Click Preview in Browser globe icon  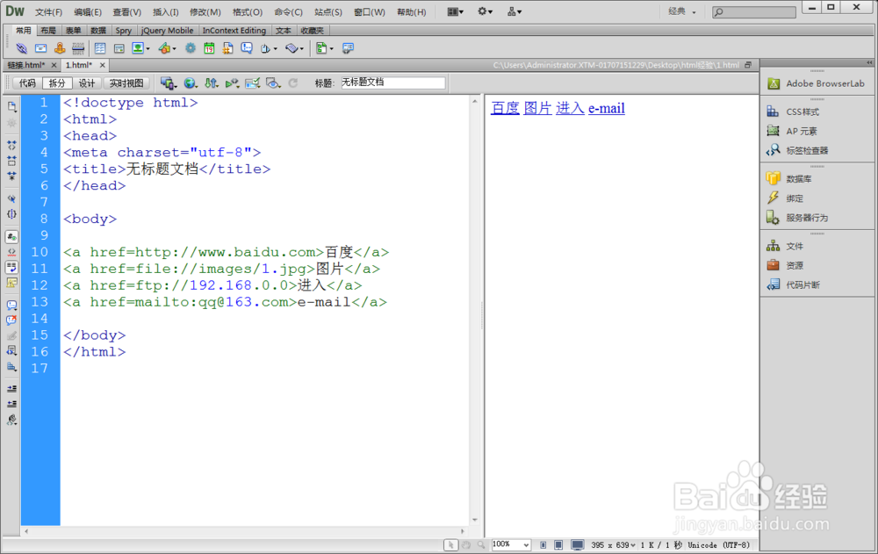point(191,83)
